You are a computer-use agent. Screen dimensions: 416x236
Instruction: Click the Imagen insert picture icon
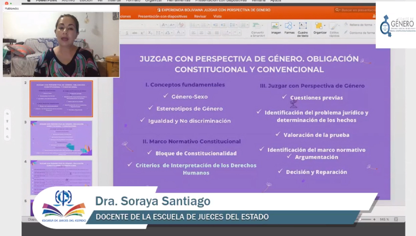tap(275, 26)
